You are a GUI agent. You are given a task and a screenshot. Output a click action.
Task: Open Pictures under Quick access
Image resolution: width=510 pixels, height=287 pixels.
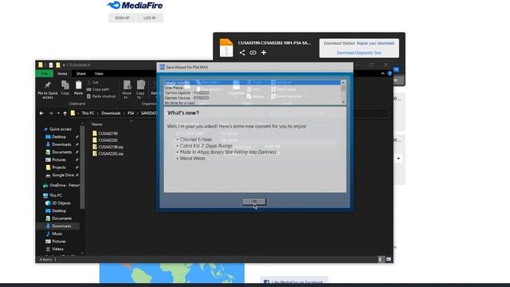[56, 159]
